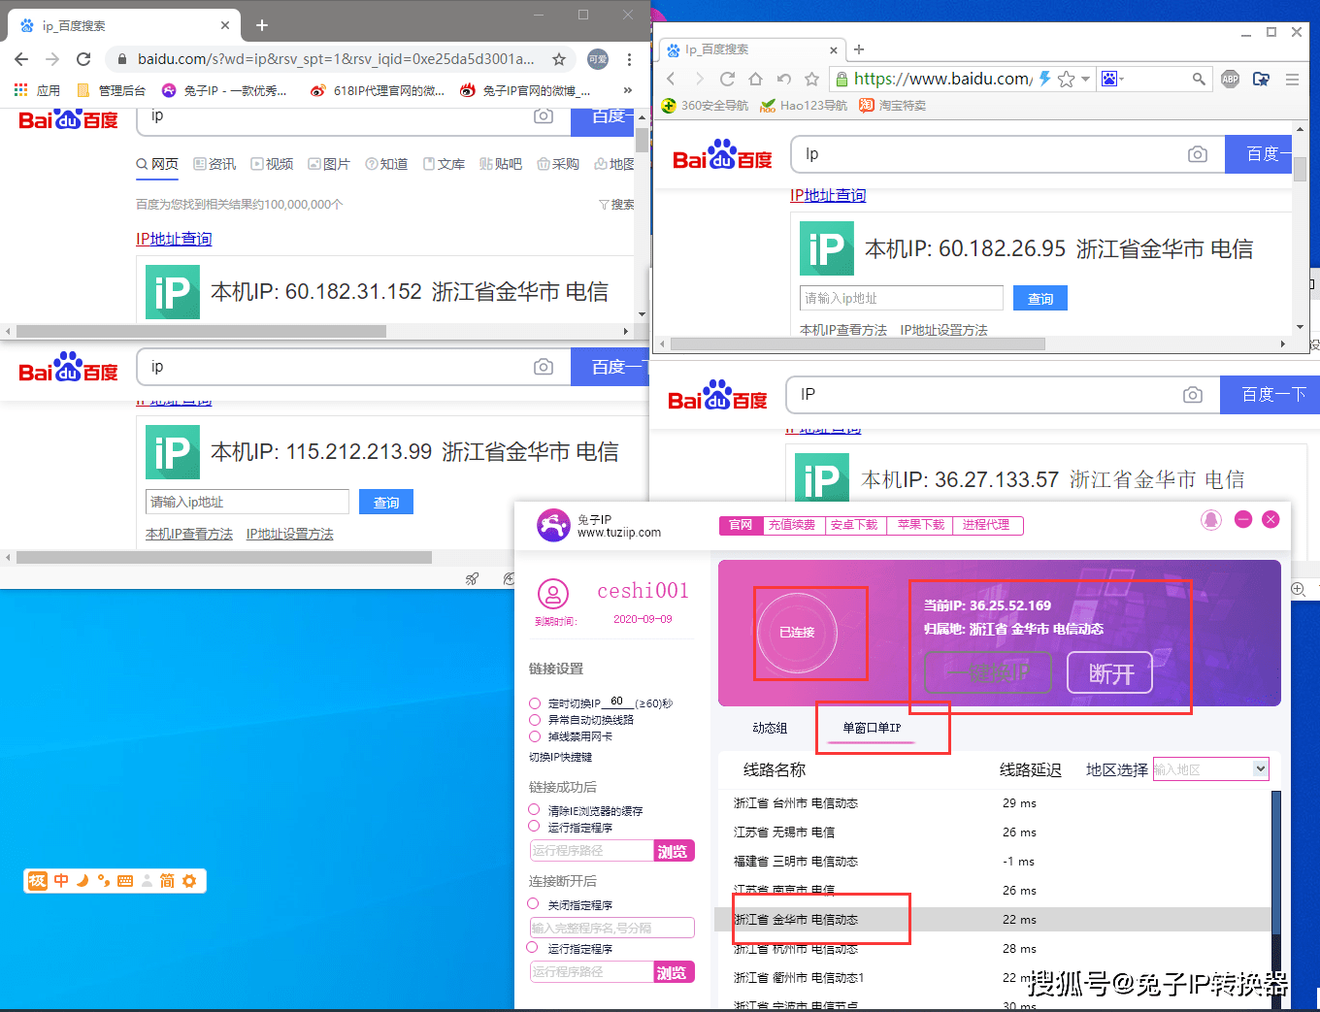Bookmark page with Chrome star icon
Viewport: 1320px width, 1012px height.
pyautogui.click(x=559, y=59)
